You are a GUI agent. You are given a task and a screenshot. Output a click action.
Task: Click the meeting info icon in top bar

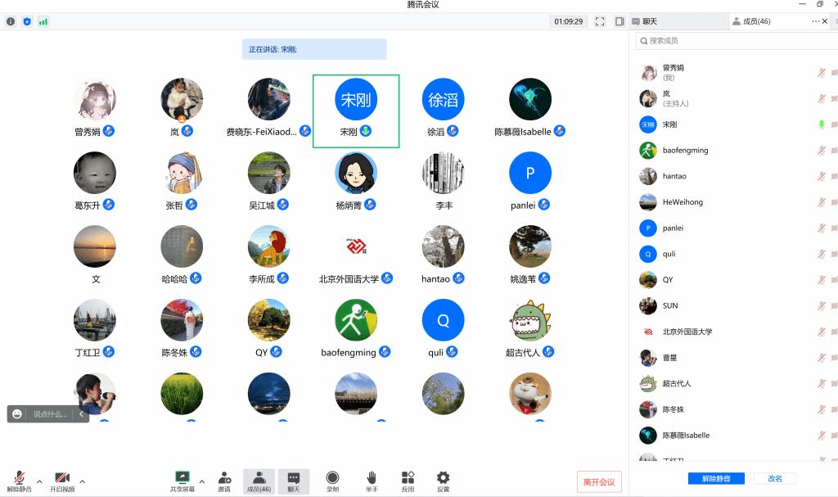pos(11,21)
